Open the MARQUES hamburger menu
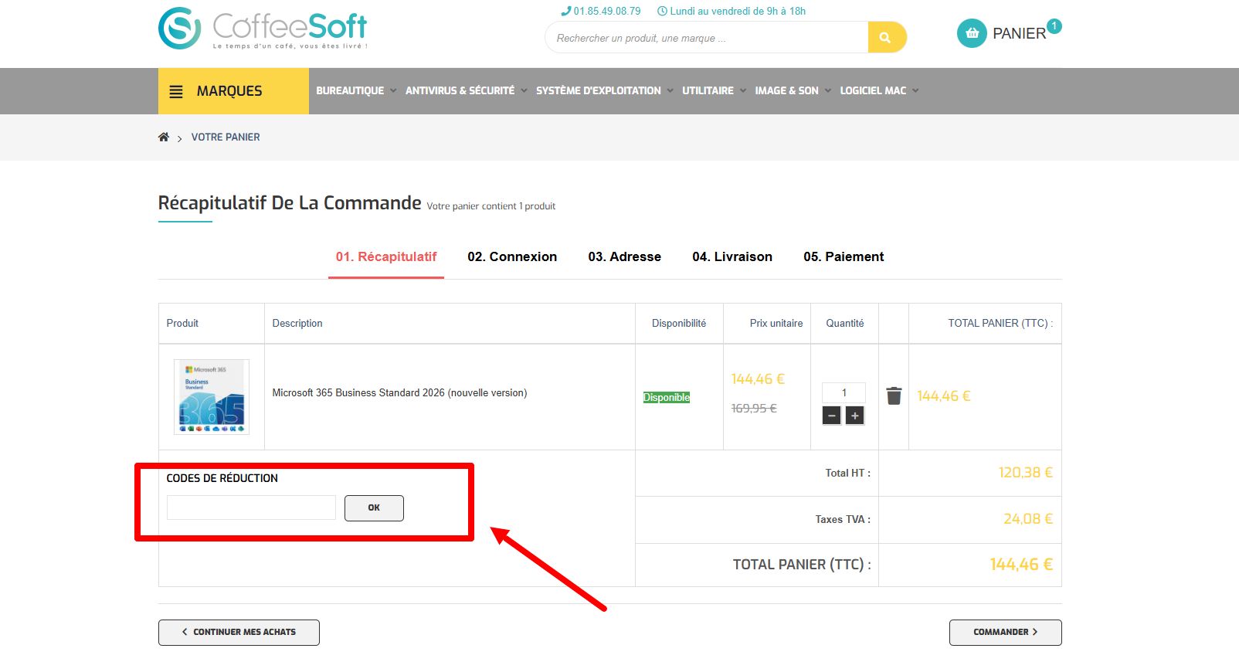1239x662 pixels. point(233,91)
